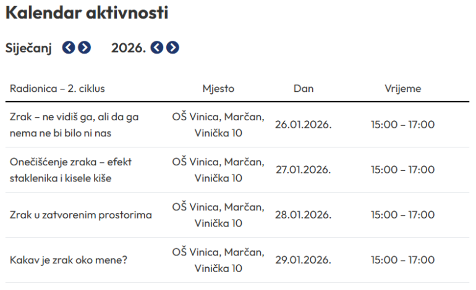The height and width of the screenshot is (290, 476).
Task: Click the Radionica – 2. ciklus column header
Action: (x=57, y=88)
